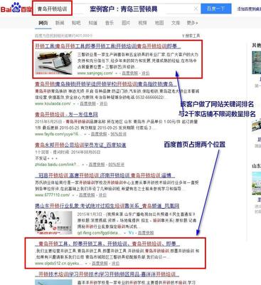Expand the 更多 menu in navigation
261x285 pixels.
192,23
